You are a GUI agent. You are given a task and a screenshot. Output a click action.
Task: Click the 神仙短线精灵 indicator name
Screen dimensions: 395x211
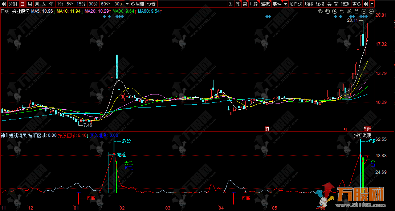pos(13,135)
